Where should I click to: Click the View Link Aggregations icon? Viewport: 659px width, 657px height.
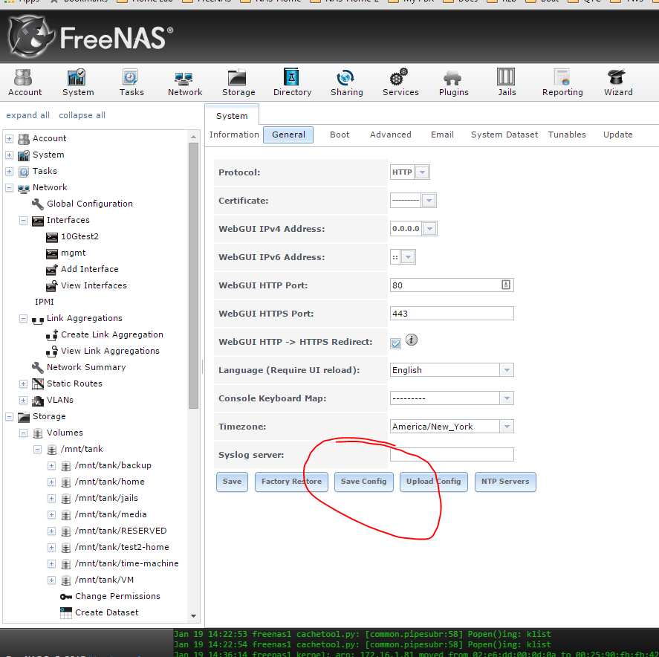(x=52, y=352)
